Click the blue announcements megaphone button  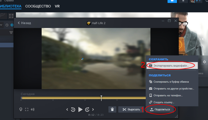coord(172,1)
